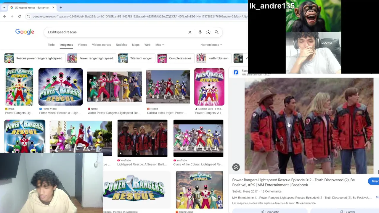Switch to the Noticias tab
Image resolution: width=379 pixels, height=213 pixels.
121,45
